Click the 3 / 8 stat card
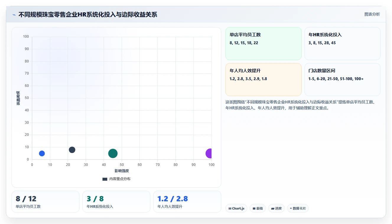This screenshot has width=392, height=224. 116,202
